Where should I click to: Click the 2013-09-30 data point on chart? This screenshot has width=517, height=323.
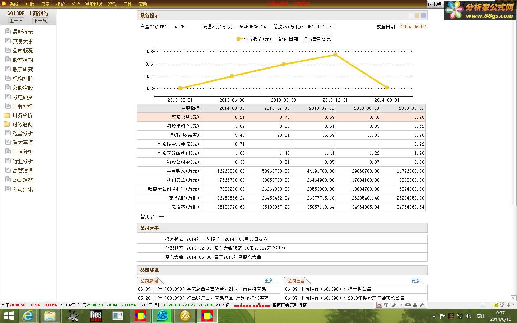tap(284, 64)
